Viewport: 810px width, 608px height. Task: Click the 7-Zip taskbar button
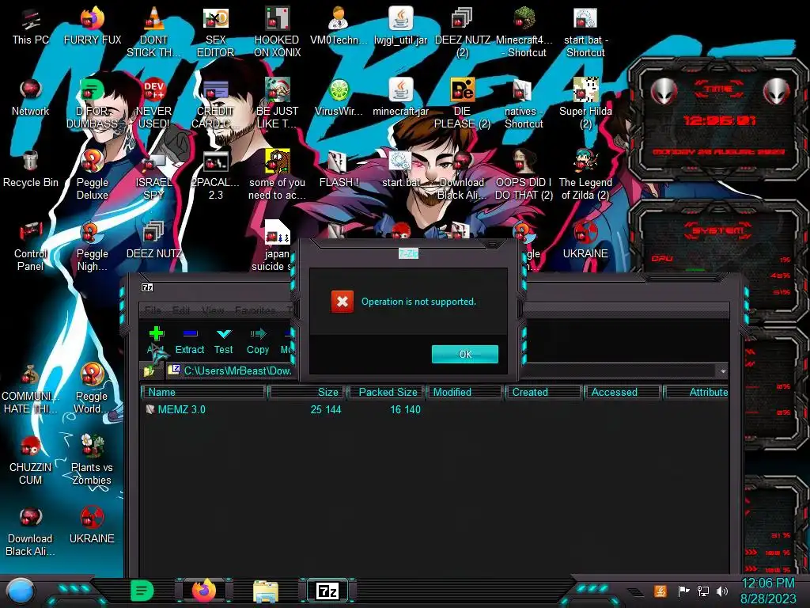(x=327, y=591)
